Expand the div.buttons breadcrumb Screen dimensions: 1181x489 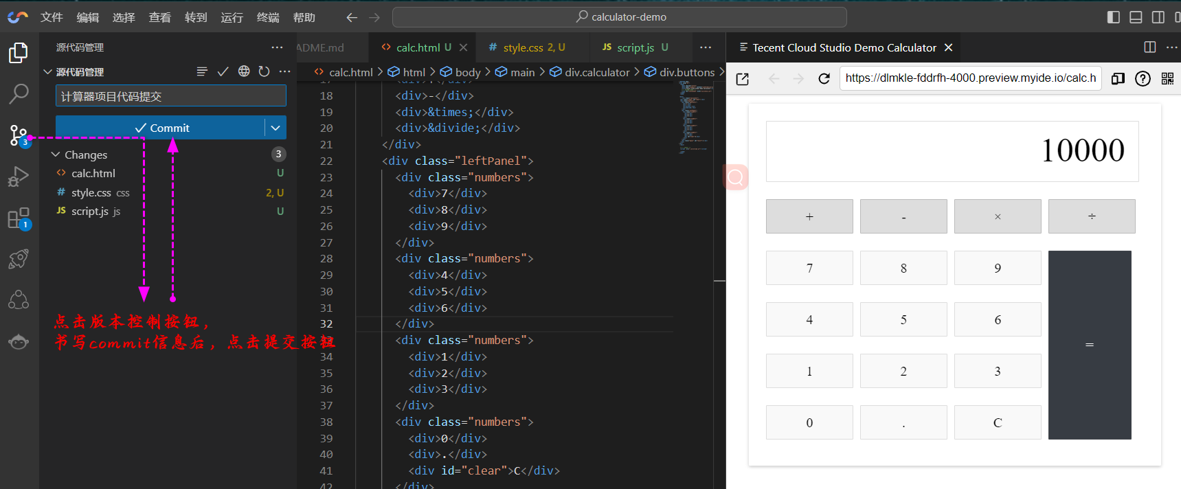point(679,72)
